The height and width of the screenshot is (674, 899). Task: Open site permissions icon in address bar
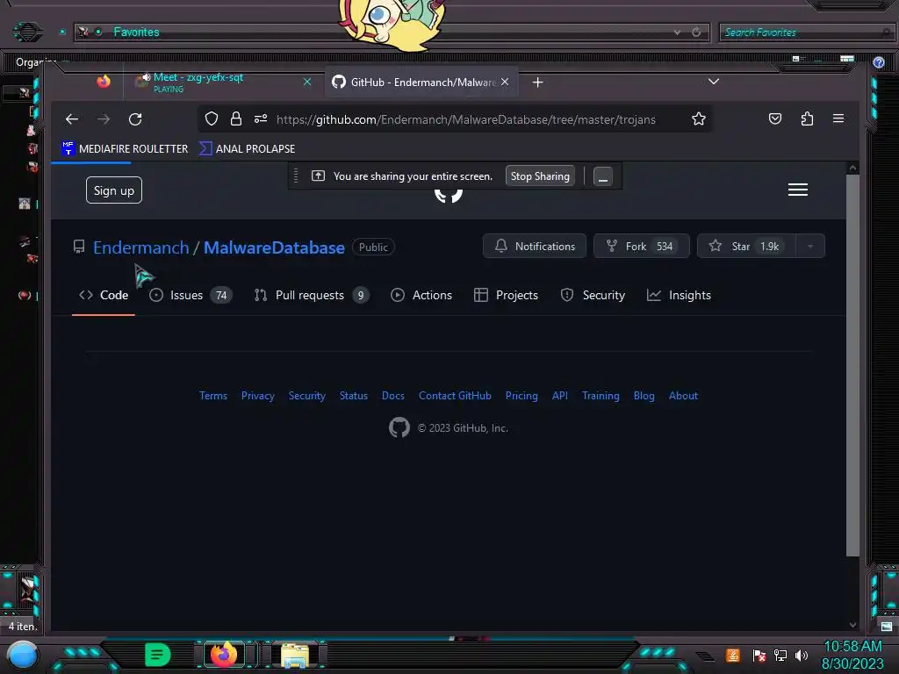click(261, 118)
